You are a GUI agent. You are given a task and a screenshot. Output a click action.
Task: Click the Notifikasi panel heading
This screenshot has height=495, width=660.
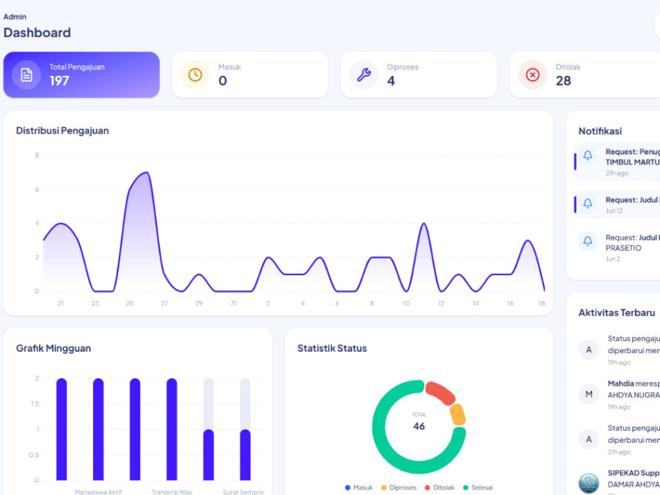point(600,131)
